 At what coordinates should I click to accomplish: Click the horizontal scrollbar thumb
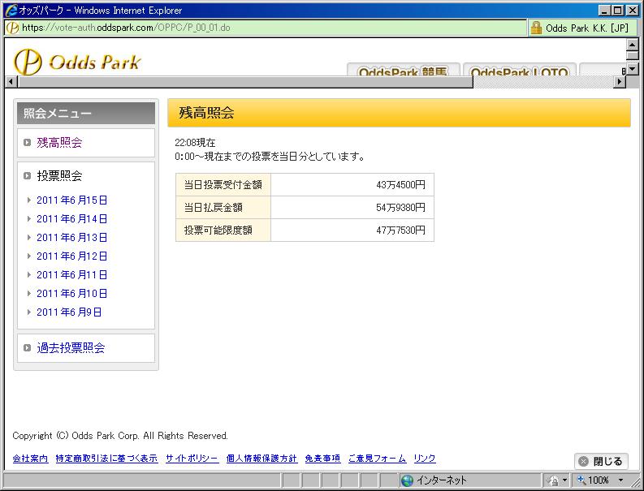(244, 82)
